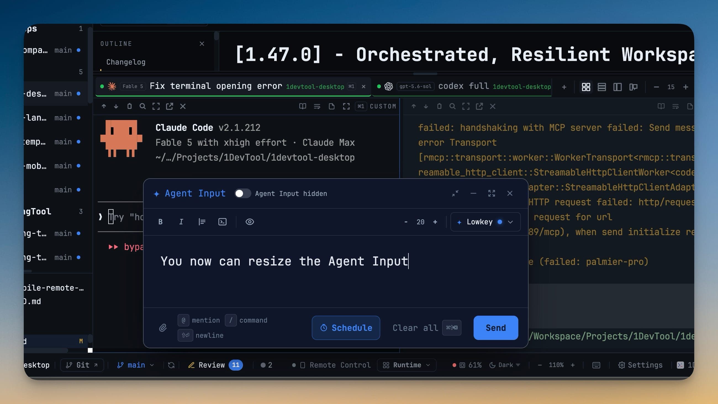Increase the Agent Input font size from 20
Image resolution: width=718 pixels, height=404 pixels.
pos(435,222)
